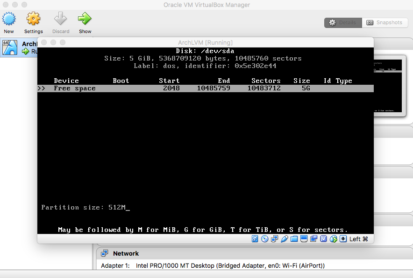Click the USB devices status icon
This screenshot has width=413, height=278.
[x=284, y=239]
